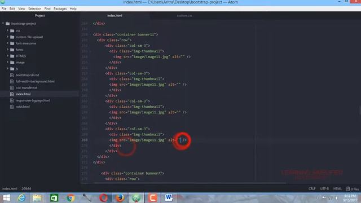Change the UTF-8 encoding selector
361x203 pixels.
[x=324, y=189]
